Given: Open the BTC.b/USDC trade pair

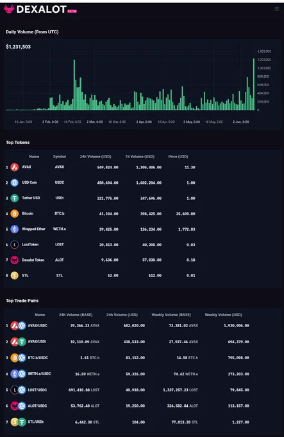Looking at the screenshot, I should click(x=38, y=357).
